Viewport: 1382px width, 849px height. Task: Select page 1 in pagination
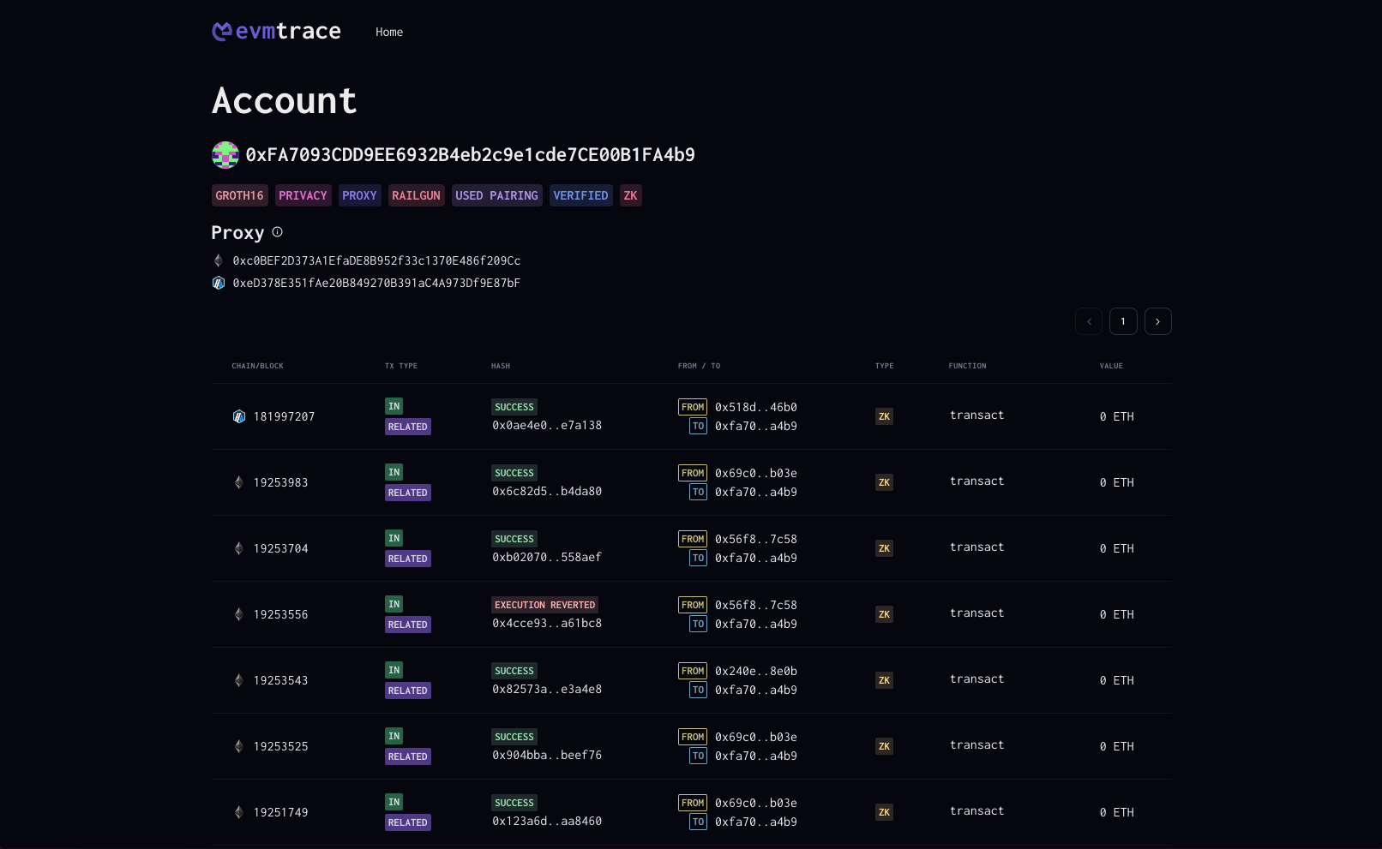(1123, 321)
